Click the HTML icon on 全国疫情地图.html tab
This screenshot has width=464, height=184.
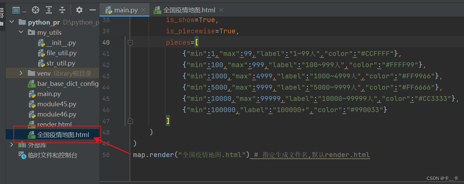[x=158, y=10]
